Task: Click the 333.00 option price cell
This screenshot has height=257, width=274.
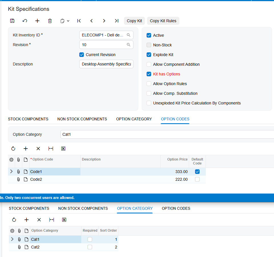Action: pyautogui.click(x=175, y=172)
